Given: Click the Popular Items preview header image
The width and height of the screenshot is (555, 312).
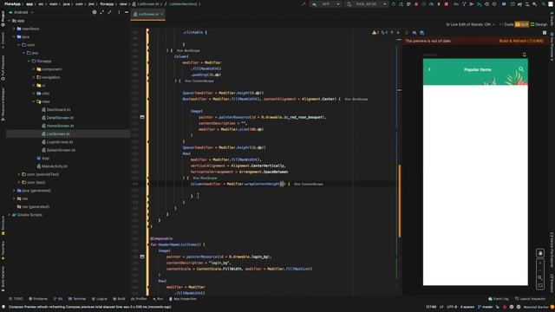Looking at the screenshot, I should 475,72.
